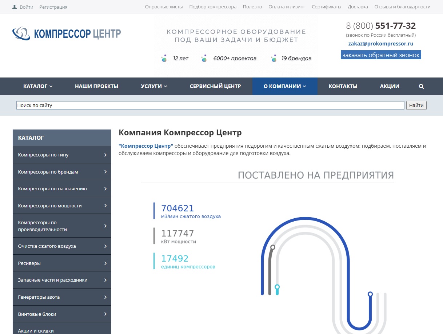This screenshot has width=443, height=334.
Task: Click the КАТАЛОГ sidebar header
Action: [x=62, y=138]
